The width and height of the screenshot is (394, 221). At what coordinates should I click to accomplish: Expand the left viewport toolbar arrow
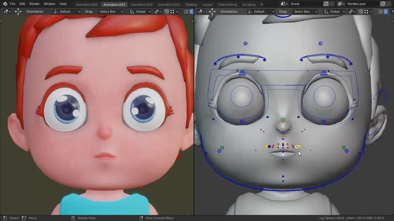(x=1, y=21)
